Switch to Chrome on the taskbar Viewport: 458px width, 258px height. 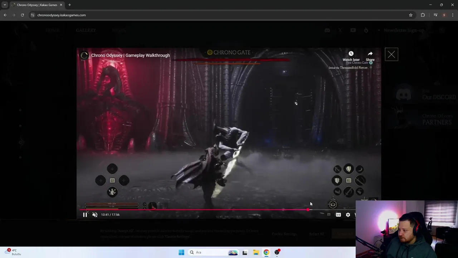pyautogui.click(x=266, y=252)
